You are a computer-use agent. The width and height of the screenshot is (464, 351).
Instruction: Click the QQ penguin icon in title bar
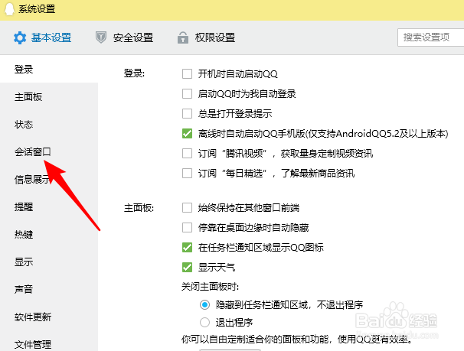(x=9, y=8)
